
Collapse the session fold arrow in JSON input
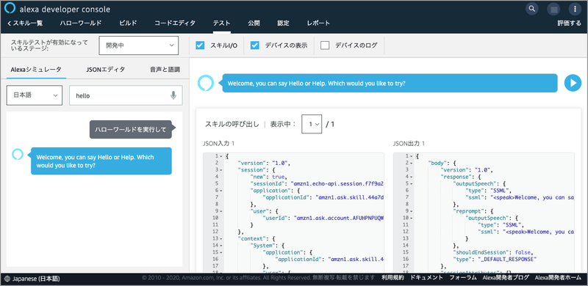coord(221,169)
